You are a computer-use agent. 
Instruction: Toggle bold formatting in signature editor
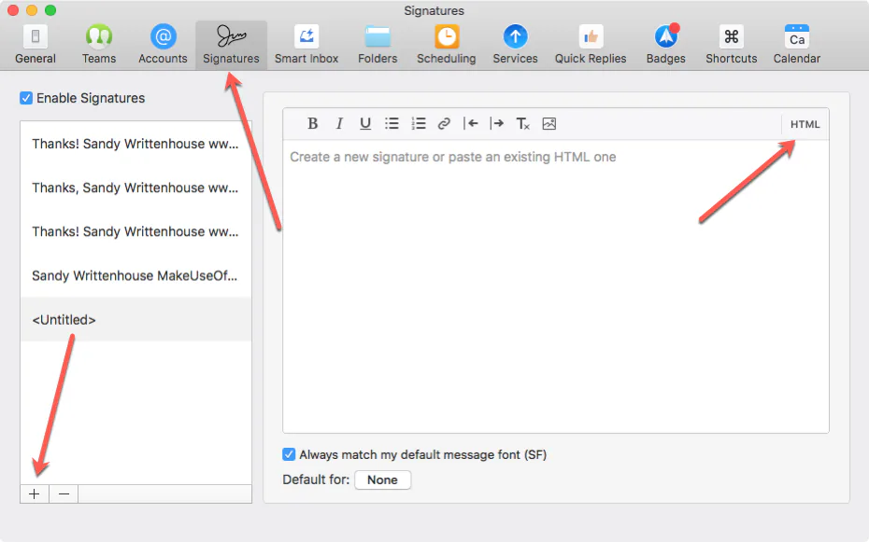313,124
